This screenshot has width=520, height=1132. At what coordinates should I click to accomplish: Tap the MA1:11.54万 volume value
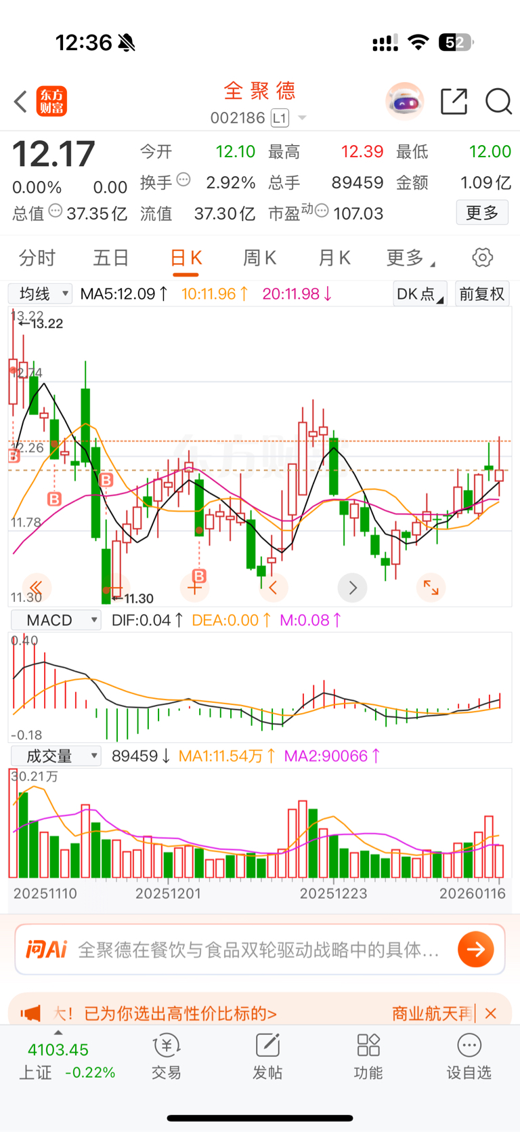[x=227, y=756]
